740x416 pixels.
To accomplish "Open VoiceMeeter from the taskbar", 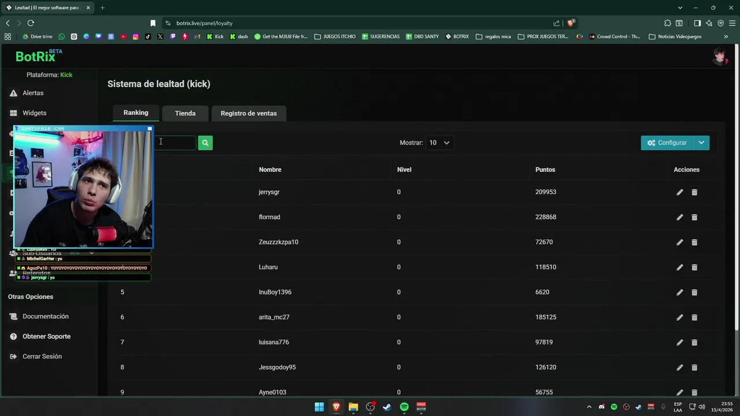I will [x=421, y=407].
